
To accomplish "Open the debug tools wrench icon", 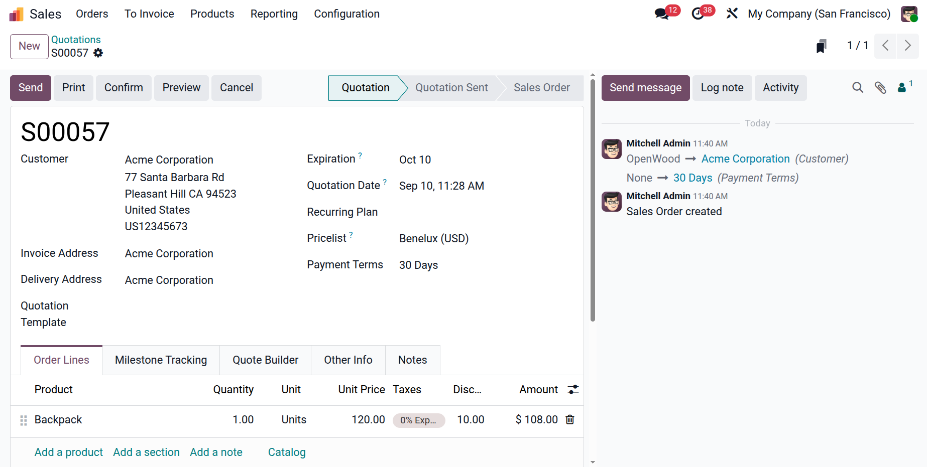I will click(732, 14).
